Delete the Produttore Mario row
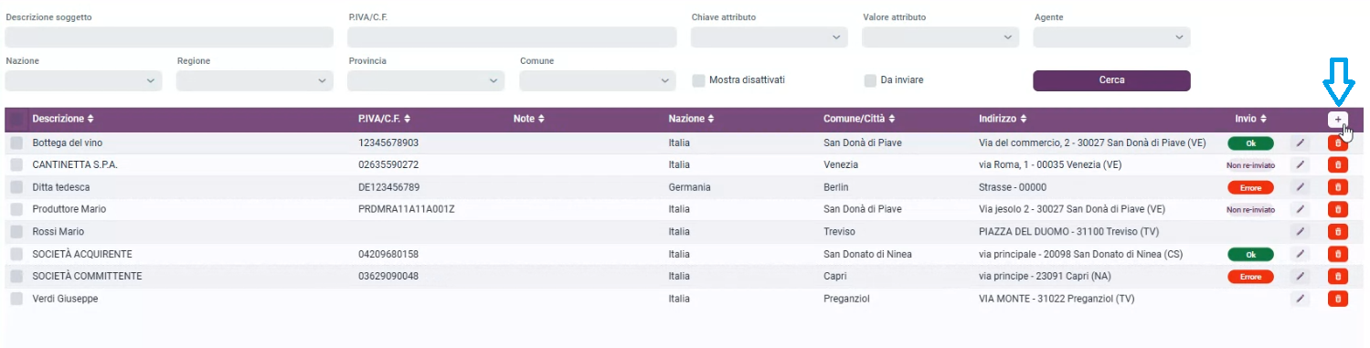This screenshot has width=1370, height=348. pyautogui.click(x=1338, y=209)
